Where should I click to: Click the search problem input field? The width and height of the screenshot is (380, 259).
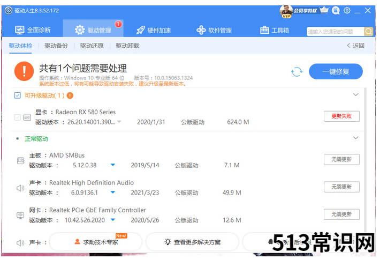click(x=335, y=32)
